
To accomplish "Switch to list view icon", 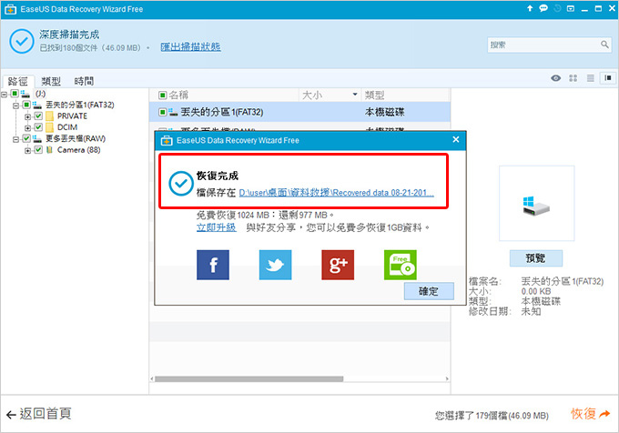I will (590, 78).
